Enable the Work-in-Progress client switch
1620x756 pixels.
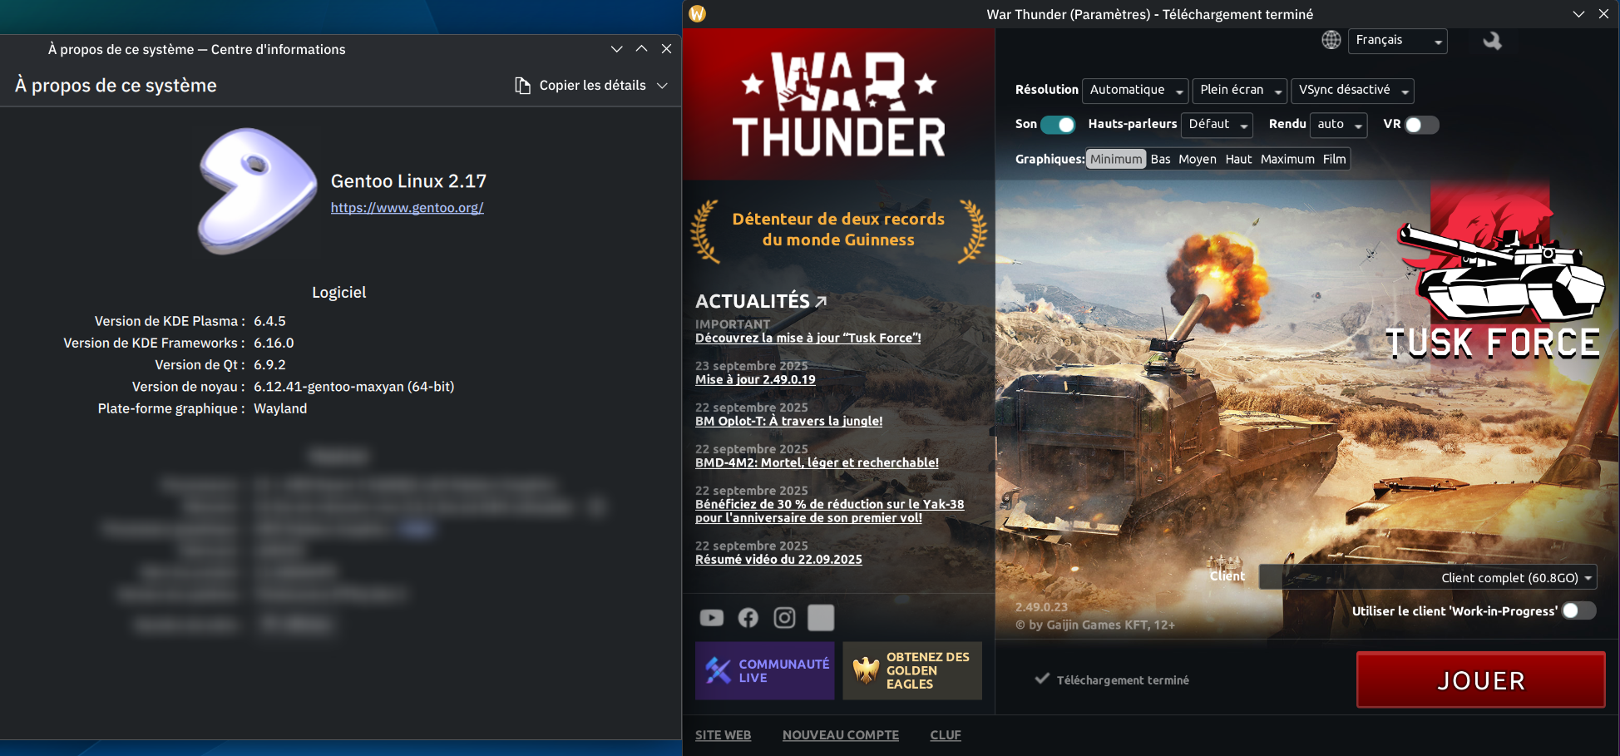pos(1578,610)
